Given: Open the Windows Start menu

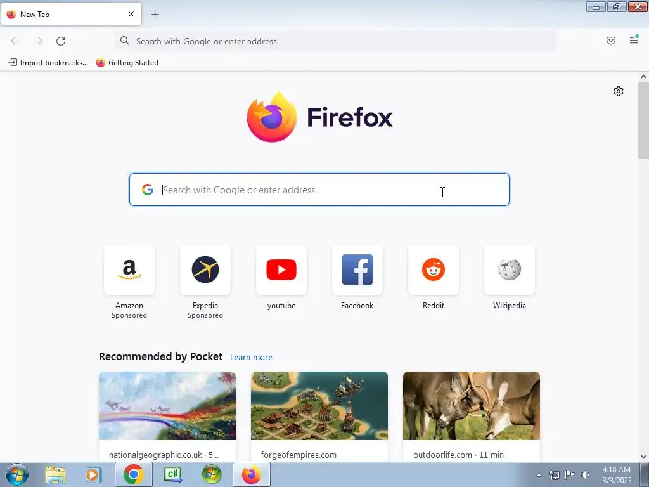Looking at the screenshot, I should point(17,474).
